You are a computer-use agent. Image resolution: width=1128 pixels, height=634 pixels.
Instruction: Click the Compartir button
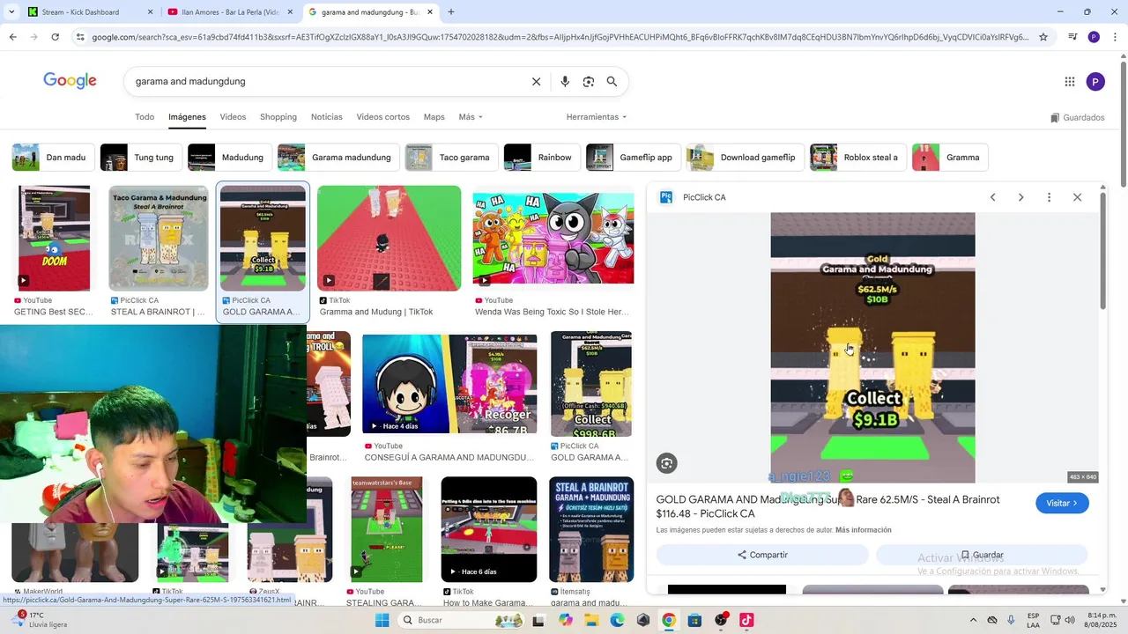[762, 555]
